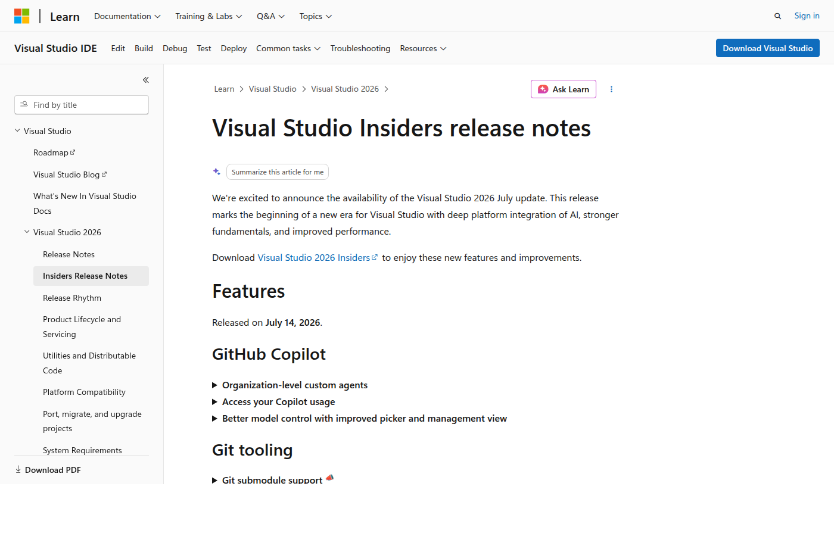Open the Edit menu item
The height and width of the screenshot is (536, 834).
coord(118,48)
